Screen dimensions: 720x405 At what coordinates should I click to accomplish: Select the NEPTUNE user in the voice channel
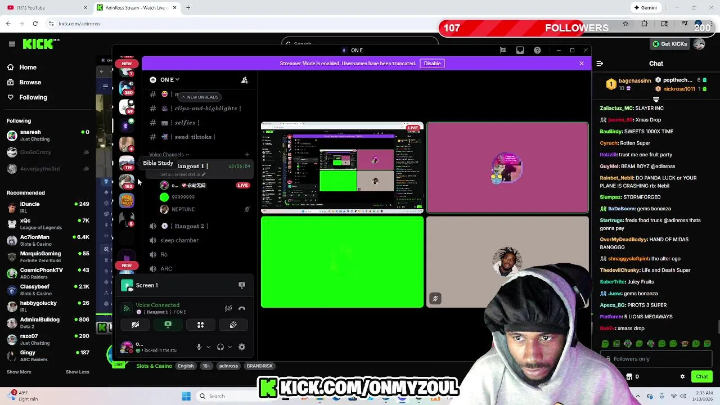tap(205, 209)
